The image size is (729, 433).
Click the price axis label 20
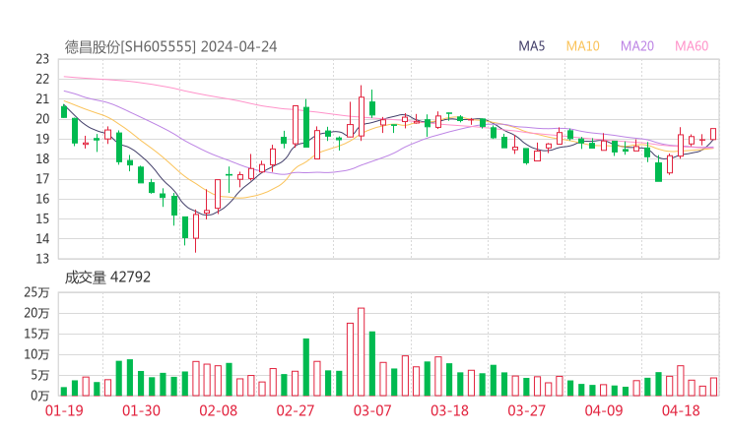tap(42, 119)
